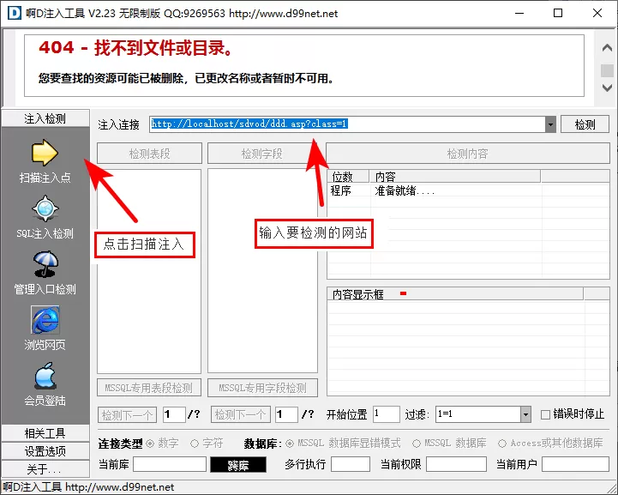Click the 检测表段 button
This screenshot has height=495, width=618.
tap(149, 154)
